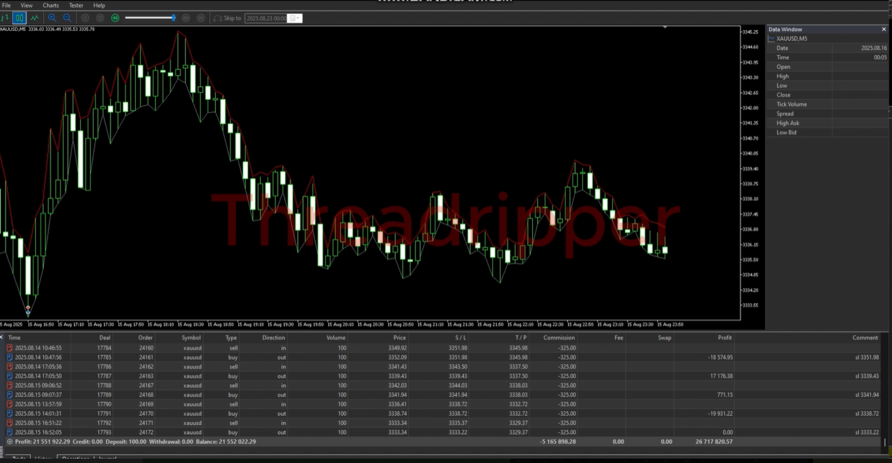This screenshot has height=463, width=892.
Task: Select deal number 17791
Action: (104, 414)
